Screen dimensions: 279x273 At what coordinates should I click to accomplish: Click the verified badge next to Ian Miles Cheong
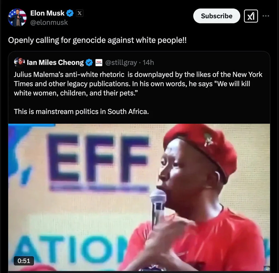(89, 63)
